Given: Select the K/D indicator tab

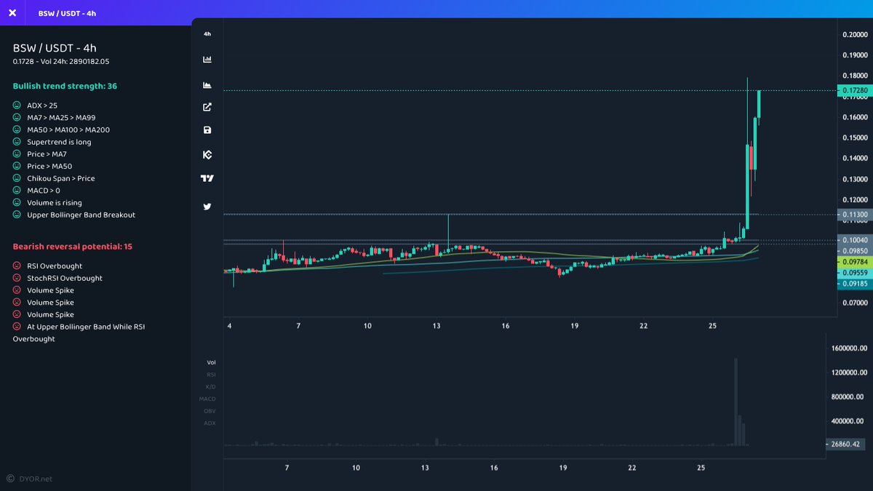Looking at the screenshot, I should (x=210, y=386).
